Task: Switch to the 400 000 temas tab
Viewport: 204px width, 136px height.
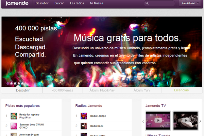Action: [63, 90]
